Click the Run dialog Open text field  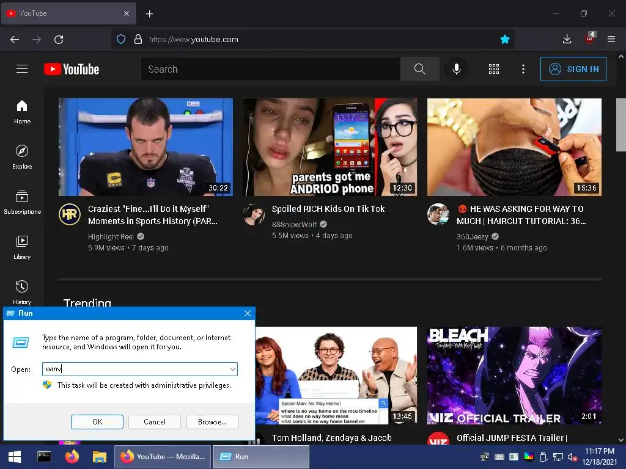[140, 369]
